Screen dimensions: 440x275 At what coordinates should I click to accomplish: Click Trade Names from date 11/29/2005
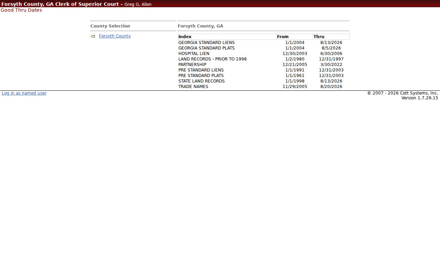(295, 87)
